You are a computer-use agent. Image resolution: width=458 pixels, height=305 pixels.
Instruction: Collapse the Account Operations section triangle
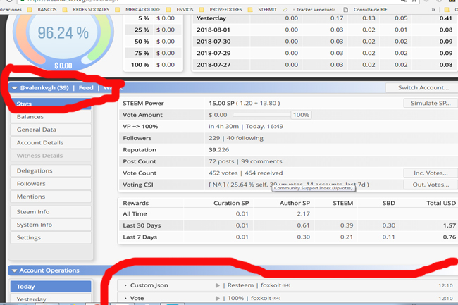(14, 270)
